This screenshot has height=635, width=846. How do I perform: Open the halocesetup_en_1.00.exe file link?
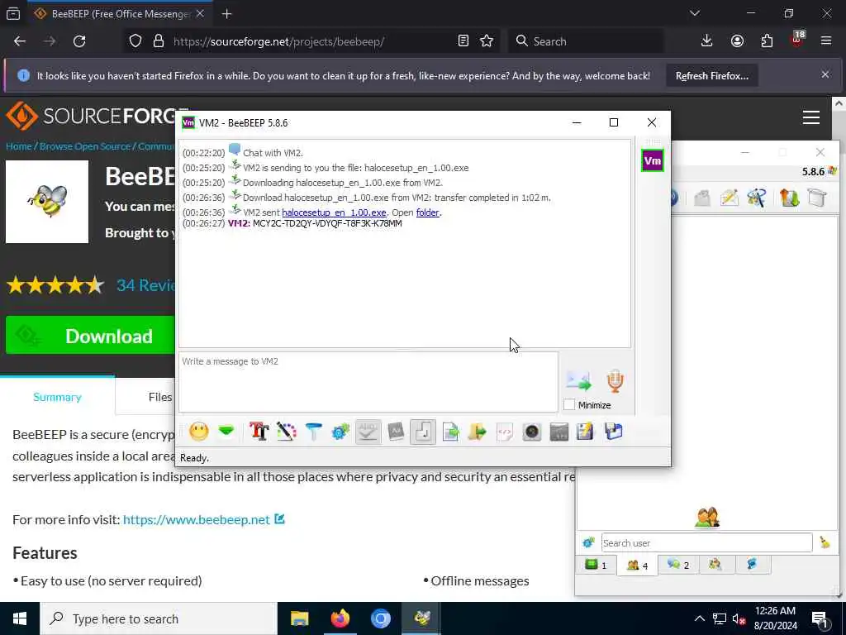pyautogui.click(x=334, y=212)
